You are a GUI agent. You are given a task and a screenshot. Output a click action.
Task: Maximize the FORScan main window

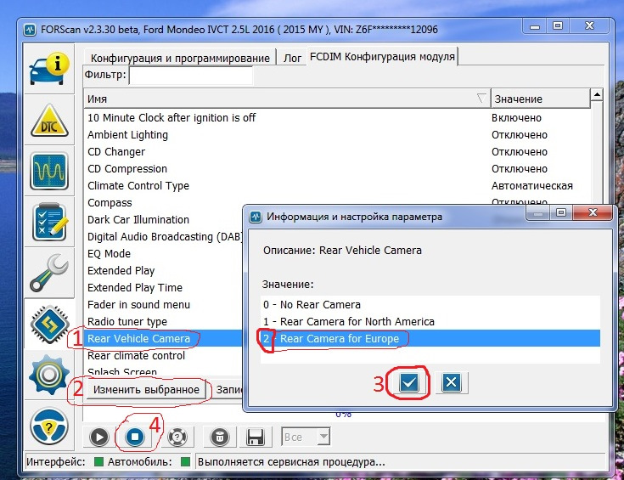[558, 26]
